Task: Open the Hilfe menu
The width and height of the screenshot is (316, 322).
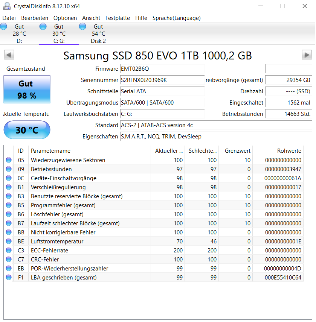Action: pyautogui.click(x=141, y=18)
